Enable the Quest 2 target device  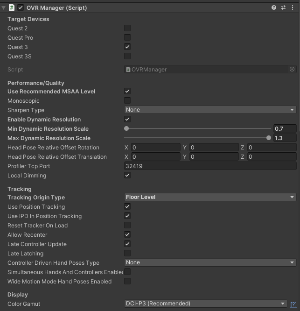pyautogui.click(x=127, y=28)
